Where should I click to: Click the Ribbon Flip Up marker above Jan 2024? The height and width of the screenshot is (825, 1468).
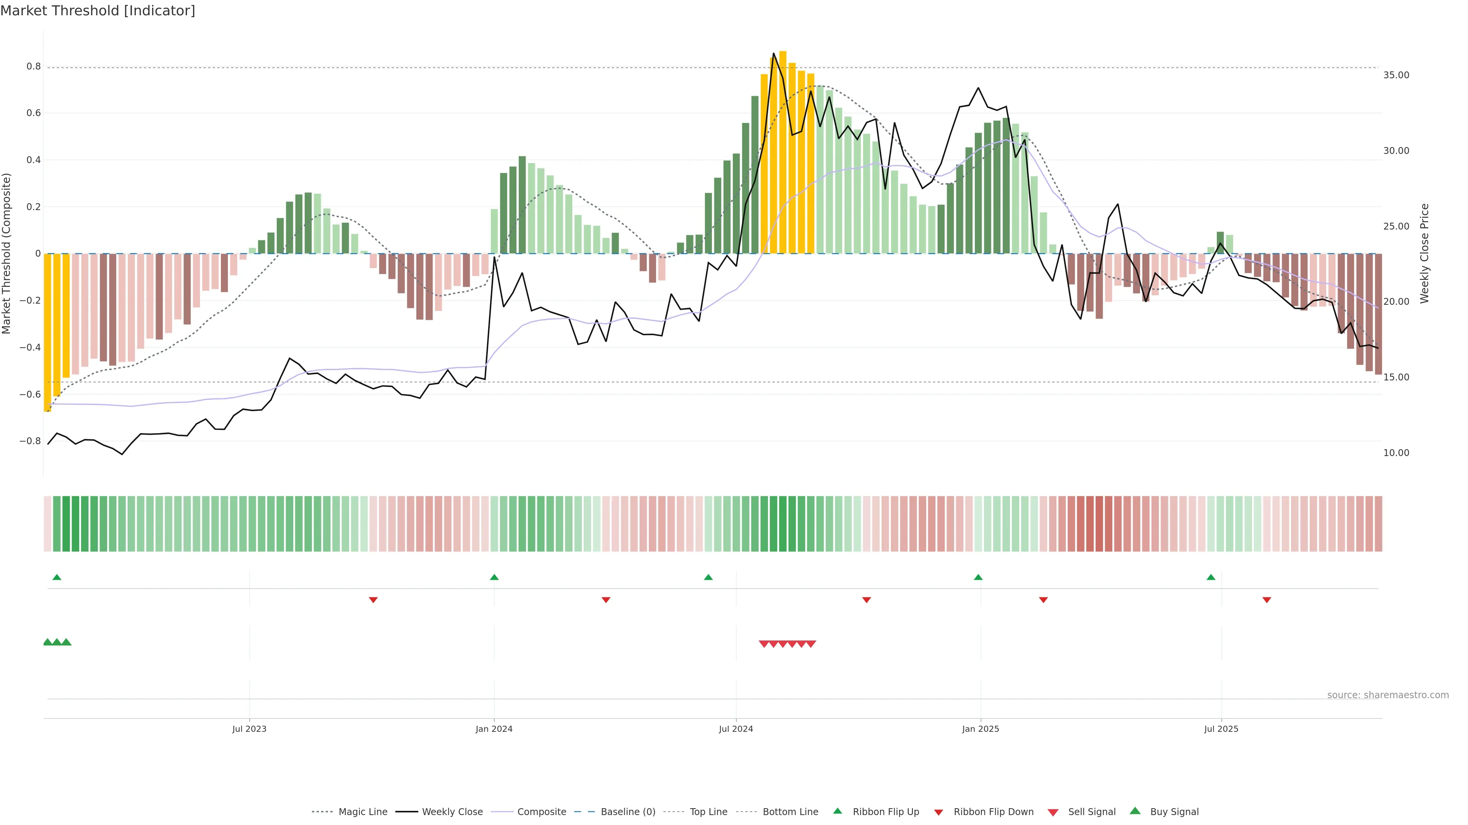[494, 577]
